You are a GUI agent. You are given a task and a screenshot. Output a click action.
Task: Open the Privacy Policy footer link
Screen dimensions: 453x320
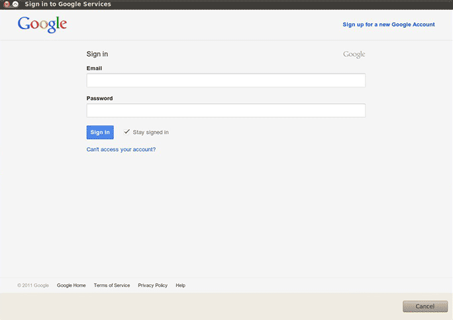[x=152, y=286]
